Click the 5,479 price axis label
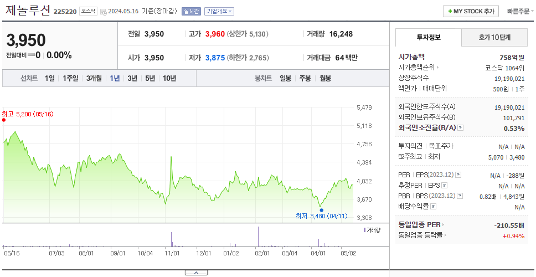The width and height of the screenshot is (536, 277). point(364,107)
